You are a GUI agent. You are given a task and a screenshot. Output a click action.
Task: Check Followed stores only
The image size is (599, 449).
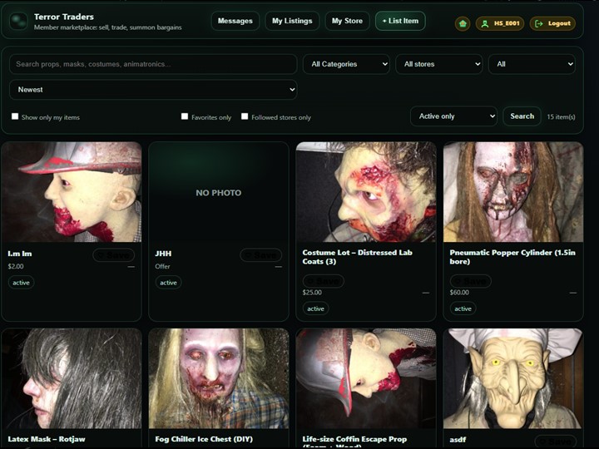coord(245,116)
